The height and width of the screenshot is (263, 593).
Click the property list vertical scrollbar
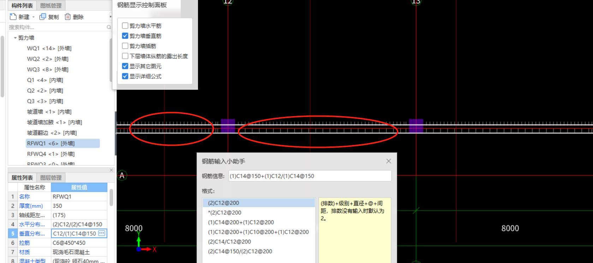coord(111,197)
